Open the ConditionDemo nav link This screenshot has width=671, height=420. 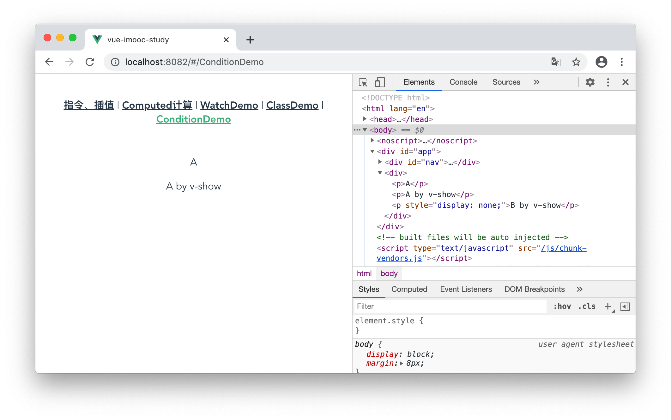click(x=194, y=119)
